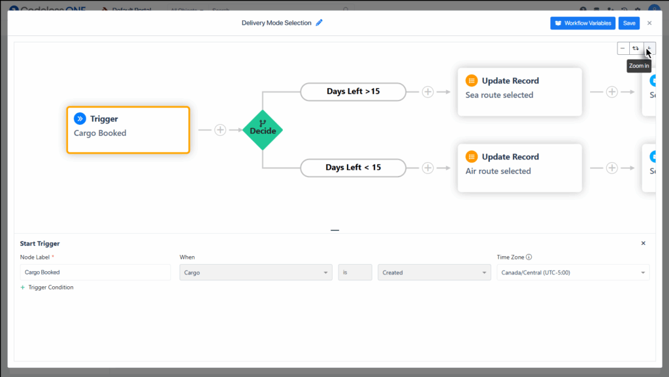The height and width of the screenshot is (377, 669).
Task: Open the event dropdown showing Created
Action: coord(434,272)
